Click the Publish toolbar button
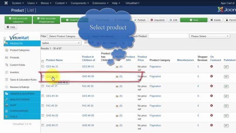 140,20
